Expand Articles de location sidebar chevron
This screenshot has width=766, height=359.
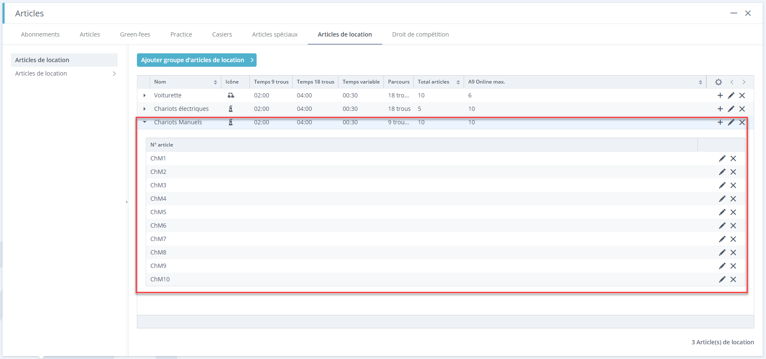coord(114,73)
